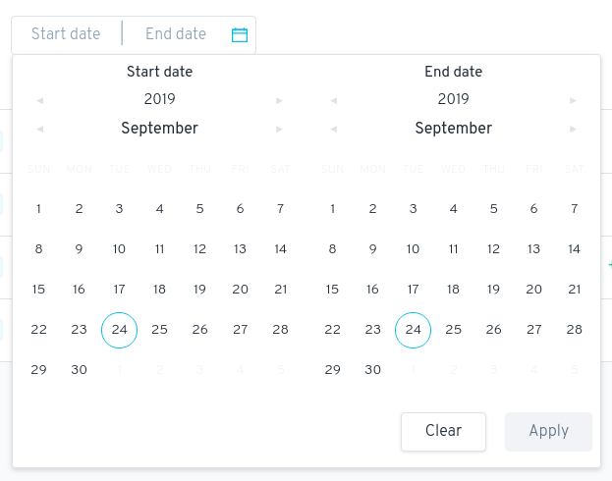Choose September 28 in End date calendar
This screenshot has width=612, height=481.
[575, 330]
